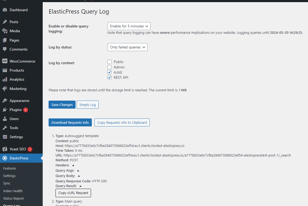This screenshot has height=206, width=308.
Task: Expand the Query Args section
Action: (x=78, y=170)
